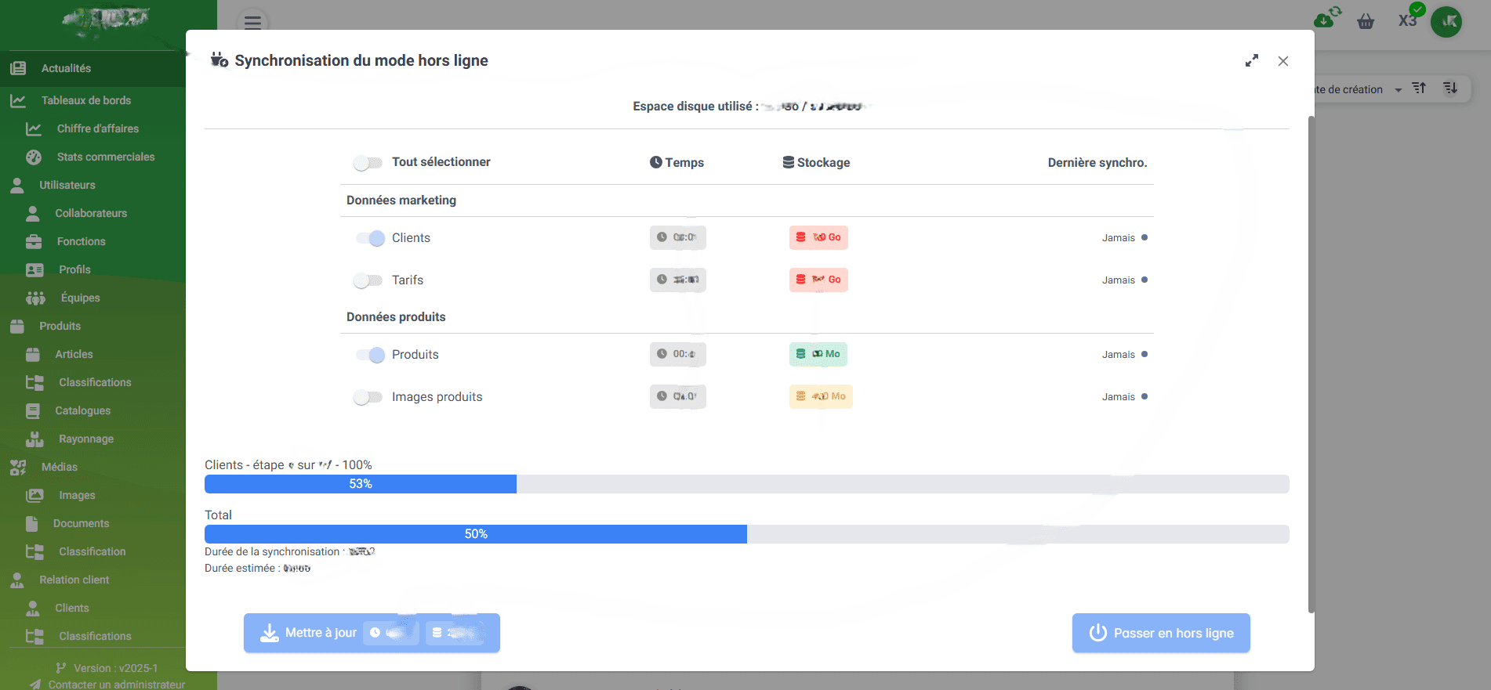Image resolution: width=1491 pixels, height=690 pixels.
Task: Click the Rayonnage boxes icon
Action: [x=34, y=439]
